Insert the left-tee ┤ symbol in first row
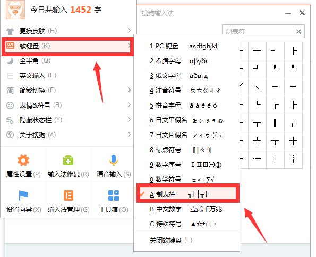This screenshot has width=316, height=257. tap(275, 51)
